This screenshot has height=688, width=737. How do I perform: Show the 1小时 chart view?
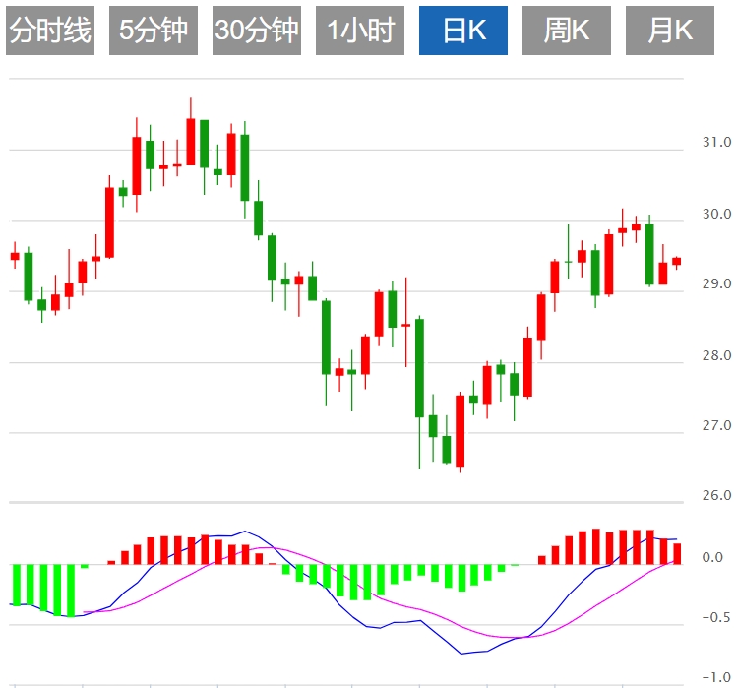tap(360, 31)
